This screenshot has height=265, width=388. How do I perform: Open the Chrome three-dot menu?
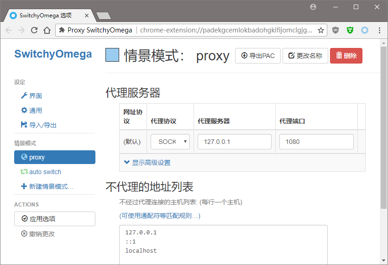coord(379,30)
